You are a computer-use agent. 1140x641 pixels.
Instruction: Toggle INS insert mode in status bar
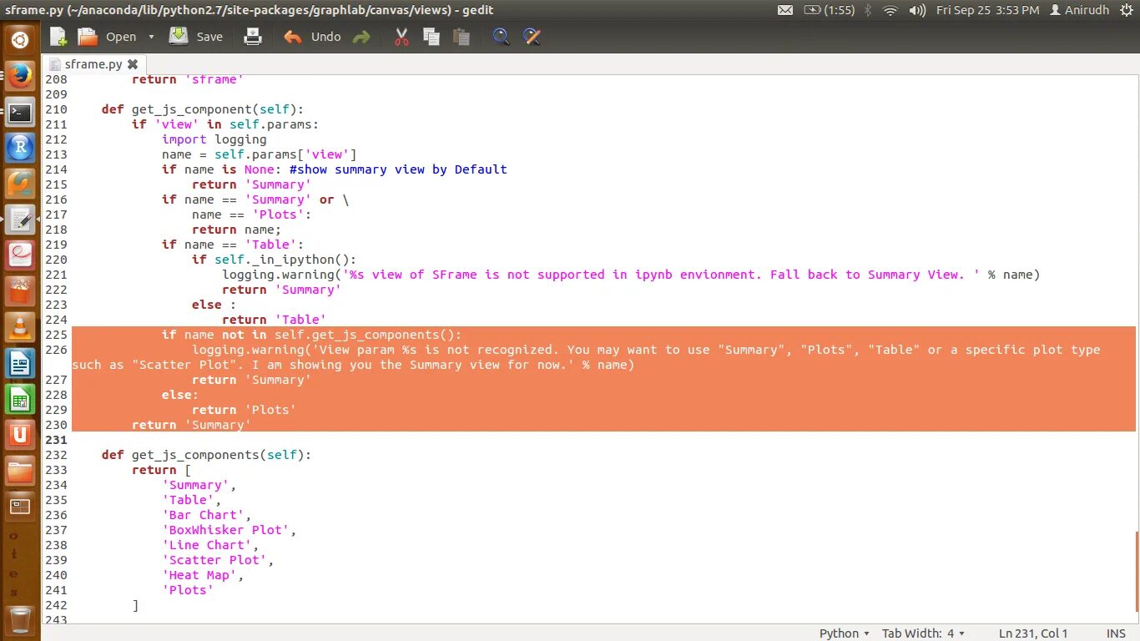pos(1116,633)
